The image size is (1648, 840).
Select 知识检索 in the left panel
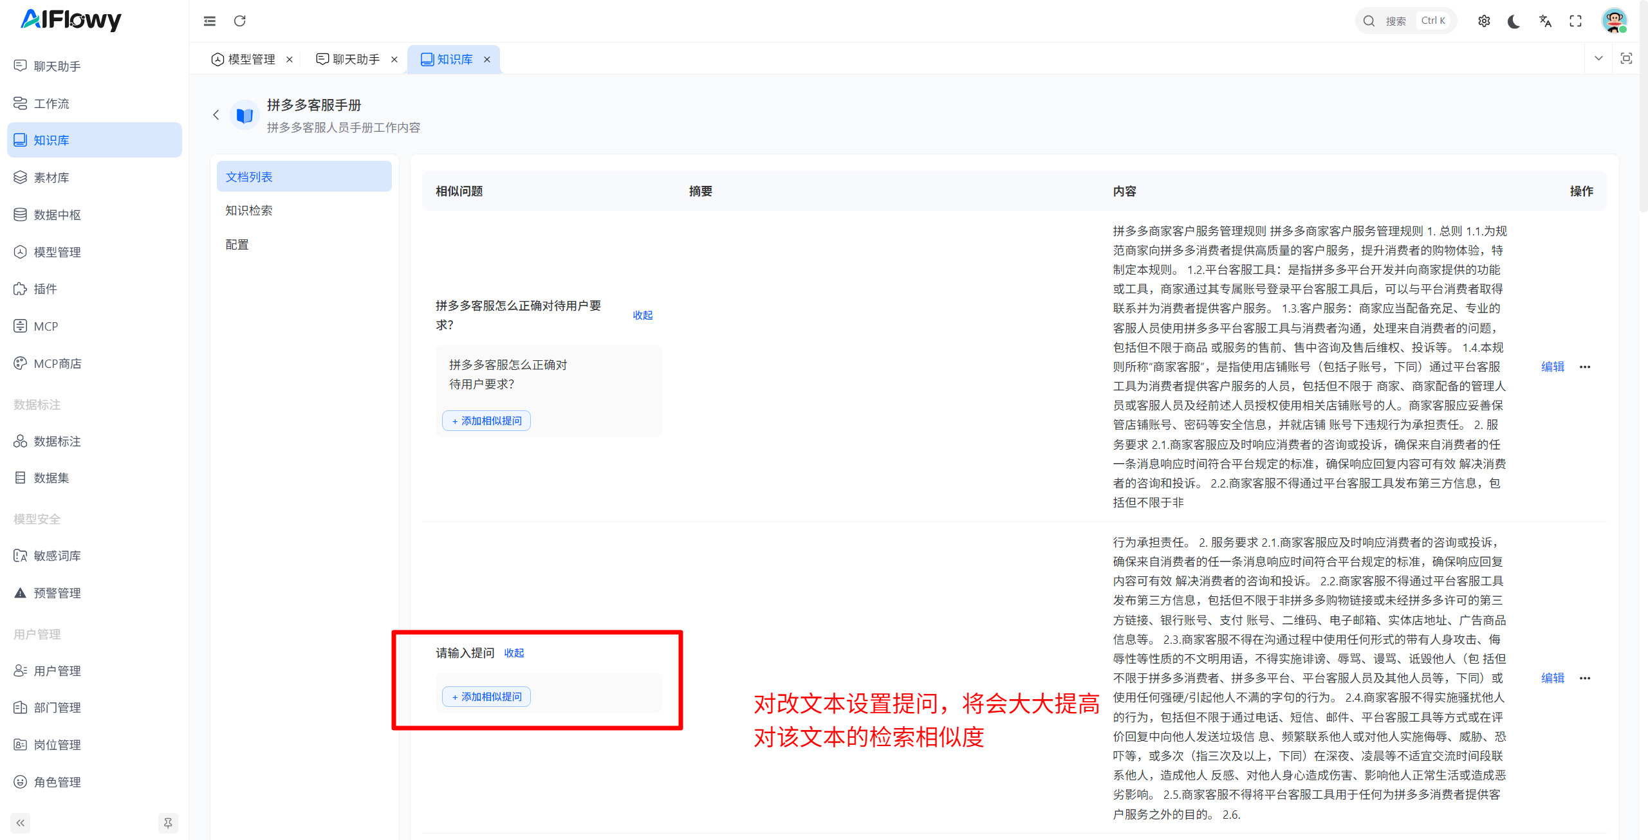(249, 210)
